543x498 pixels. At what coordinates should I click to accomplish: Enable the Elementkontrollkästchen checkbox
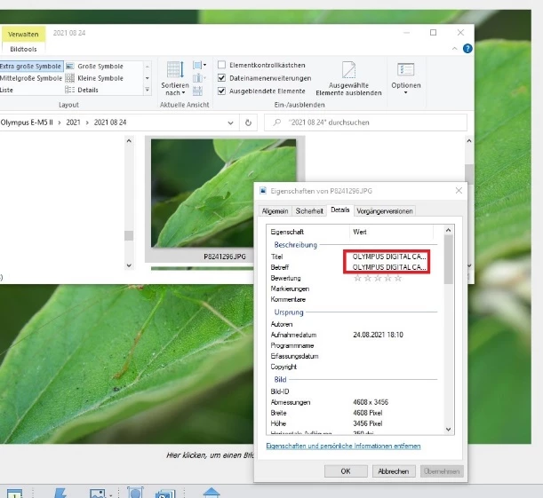[221, 65]
